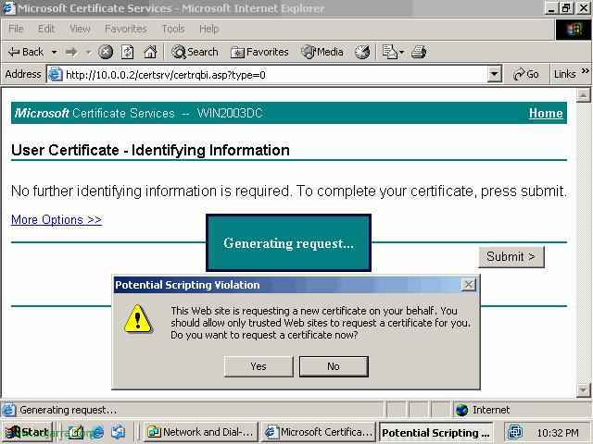Click Outlook Express quick launch icon

[119, 432]
